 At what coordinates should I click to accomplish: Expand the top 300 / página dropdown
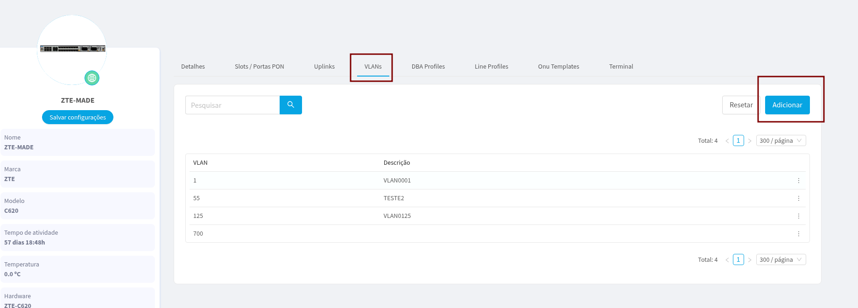pyautogui.click(x=781, y=141)
